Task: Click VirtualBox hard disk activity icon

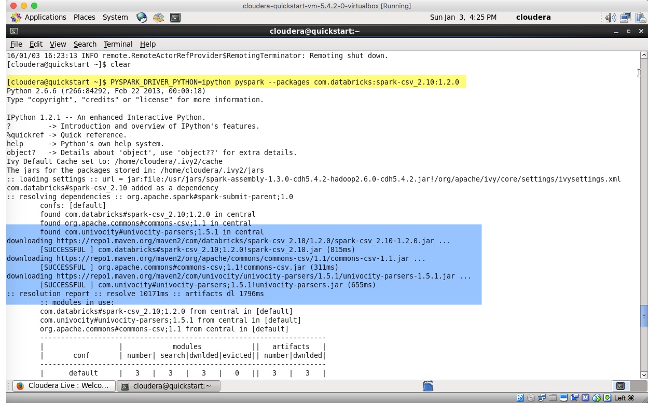Action: (x=520, y=398)
